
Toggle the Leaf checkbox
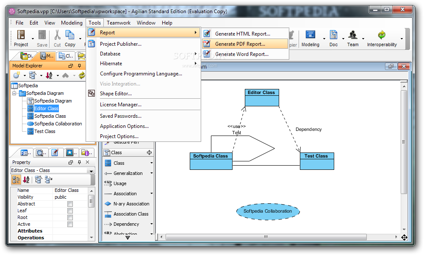[x=70, y=211]
